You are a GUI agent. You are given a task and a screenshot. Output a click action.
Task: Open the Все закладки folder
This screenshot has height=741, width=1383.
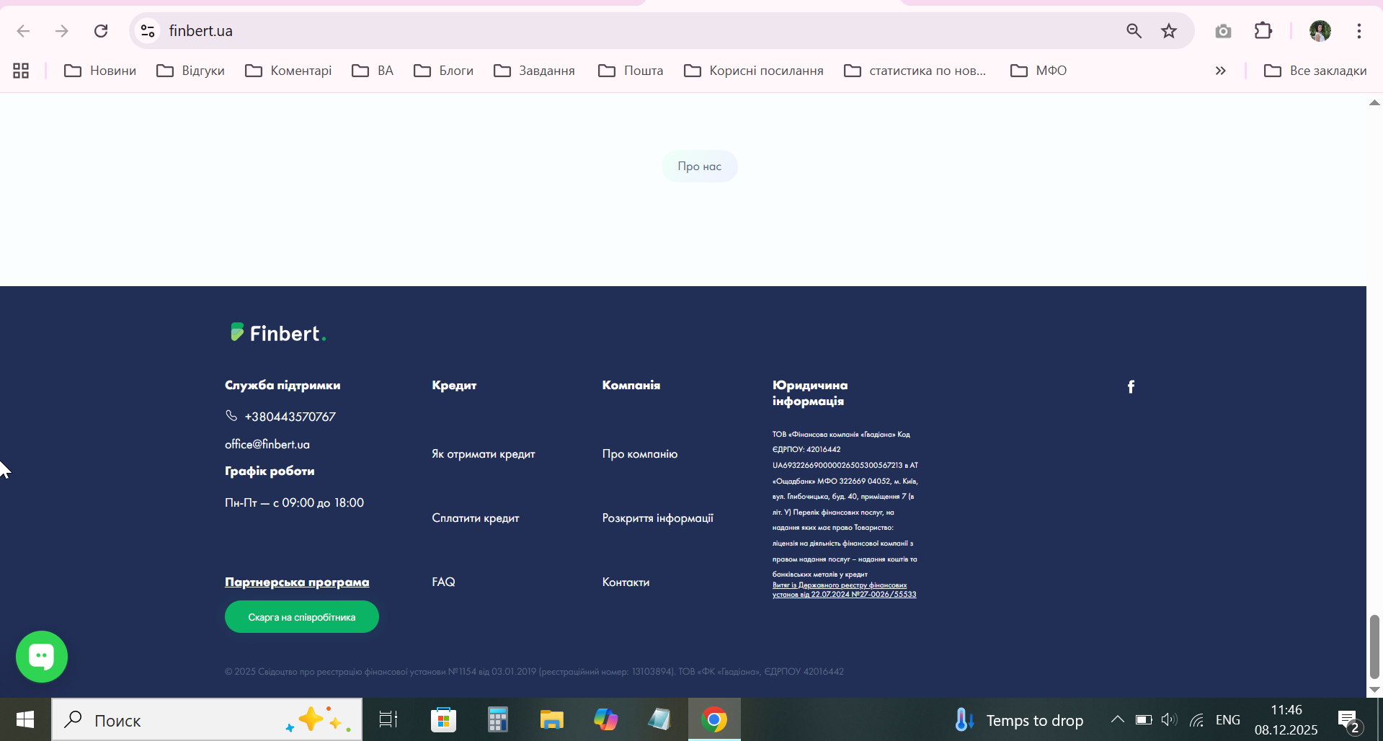click(1315, 71)
